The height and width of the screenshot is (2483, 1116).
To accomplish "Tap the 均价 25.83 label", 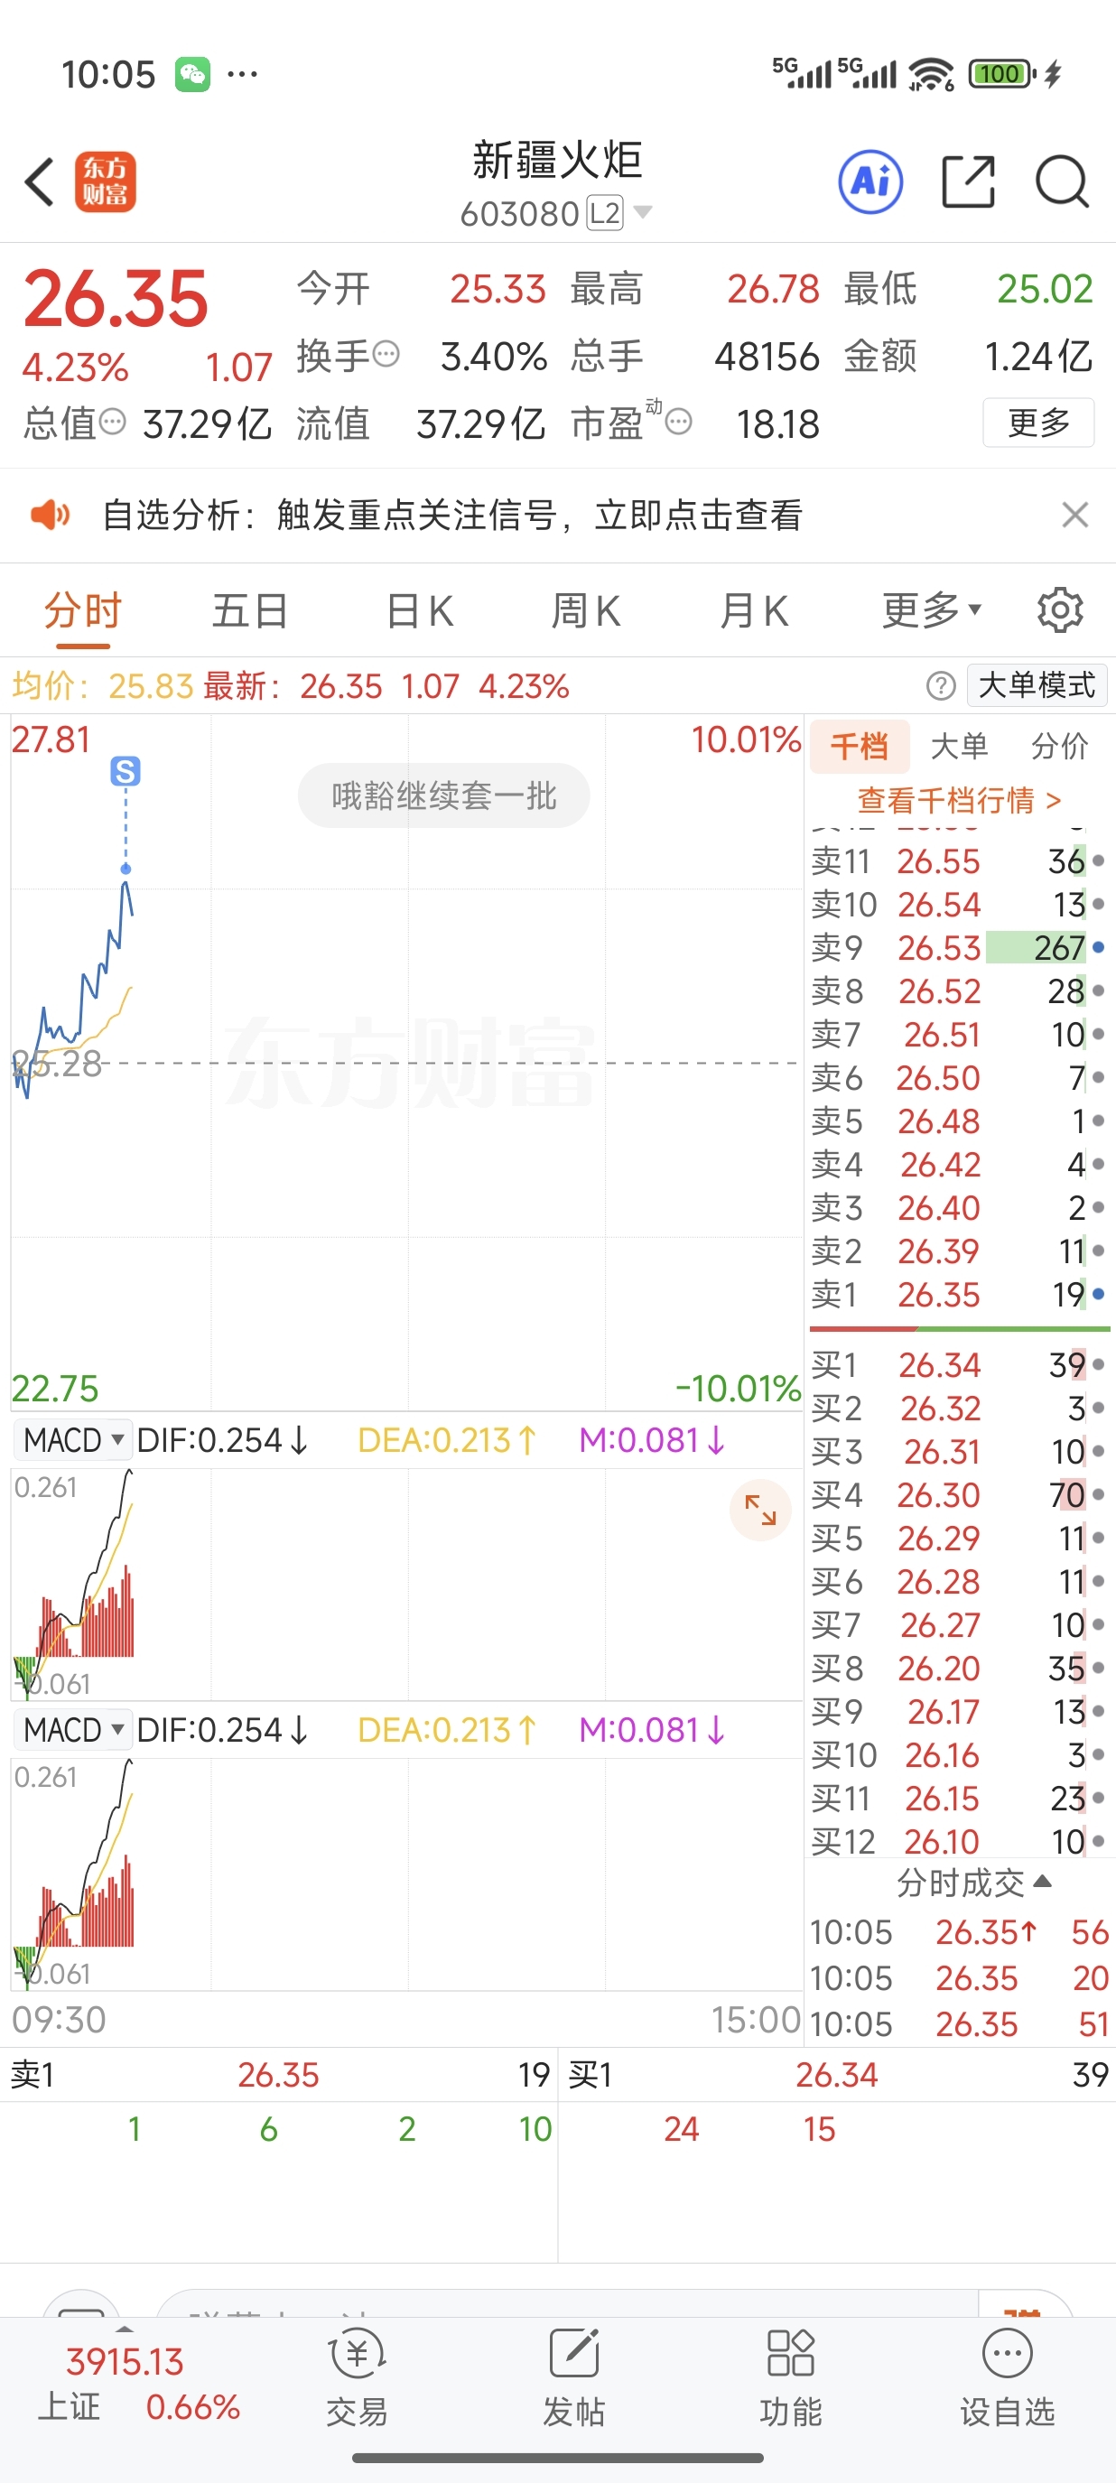I will 102,685.
